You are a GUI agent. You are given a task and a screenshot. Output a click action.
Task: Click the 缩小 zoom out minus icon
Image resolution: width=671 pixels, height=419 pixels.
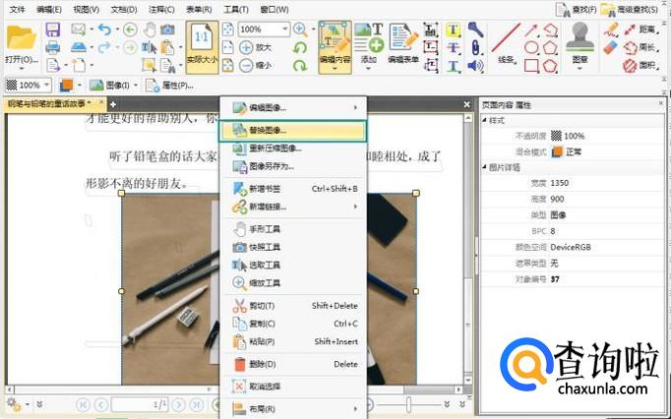tap(246, 66)
